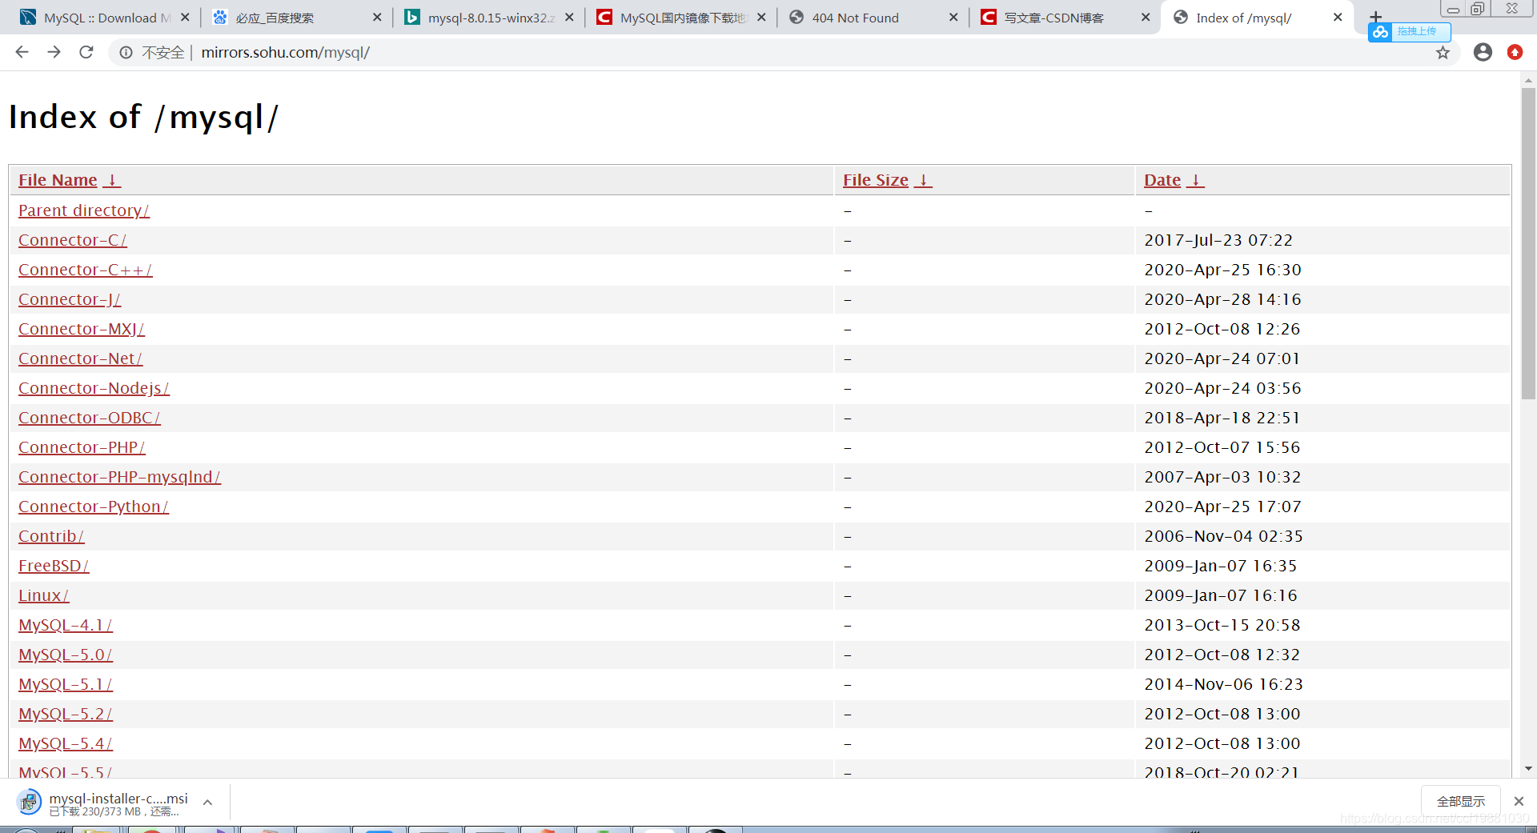Sort descending by File Size arrow
This screenshot has height=833, width=1537.
click(x=923, y=180)
